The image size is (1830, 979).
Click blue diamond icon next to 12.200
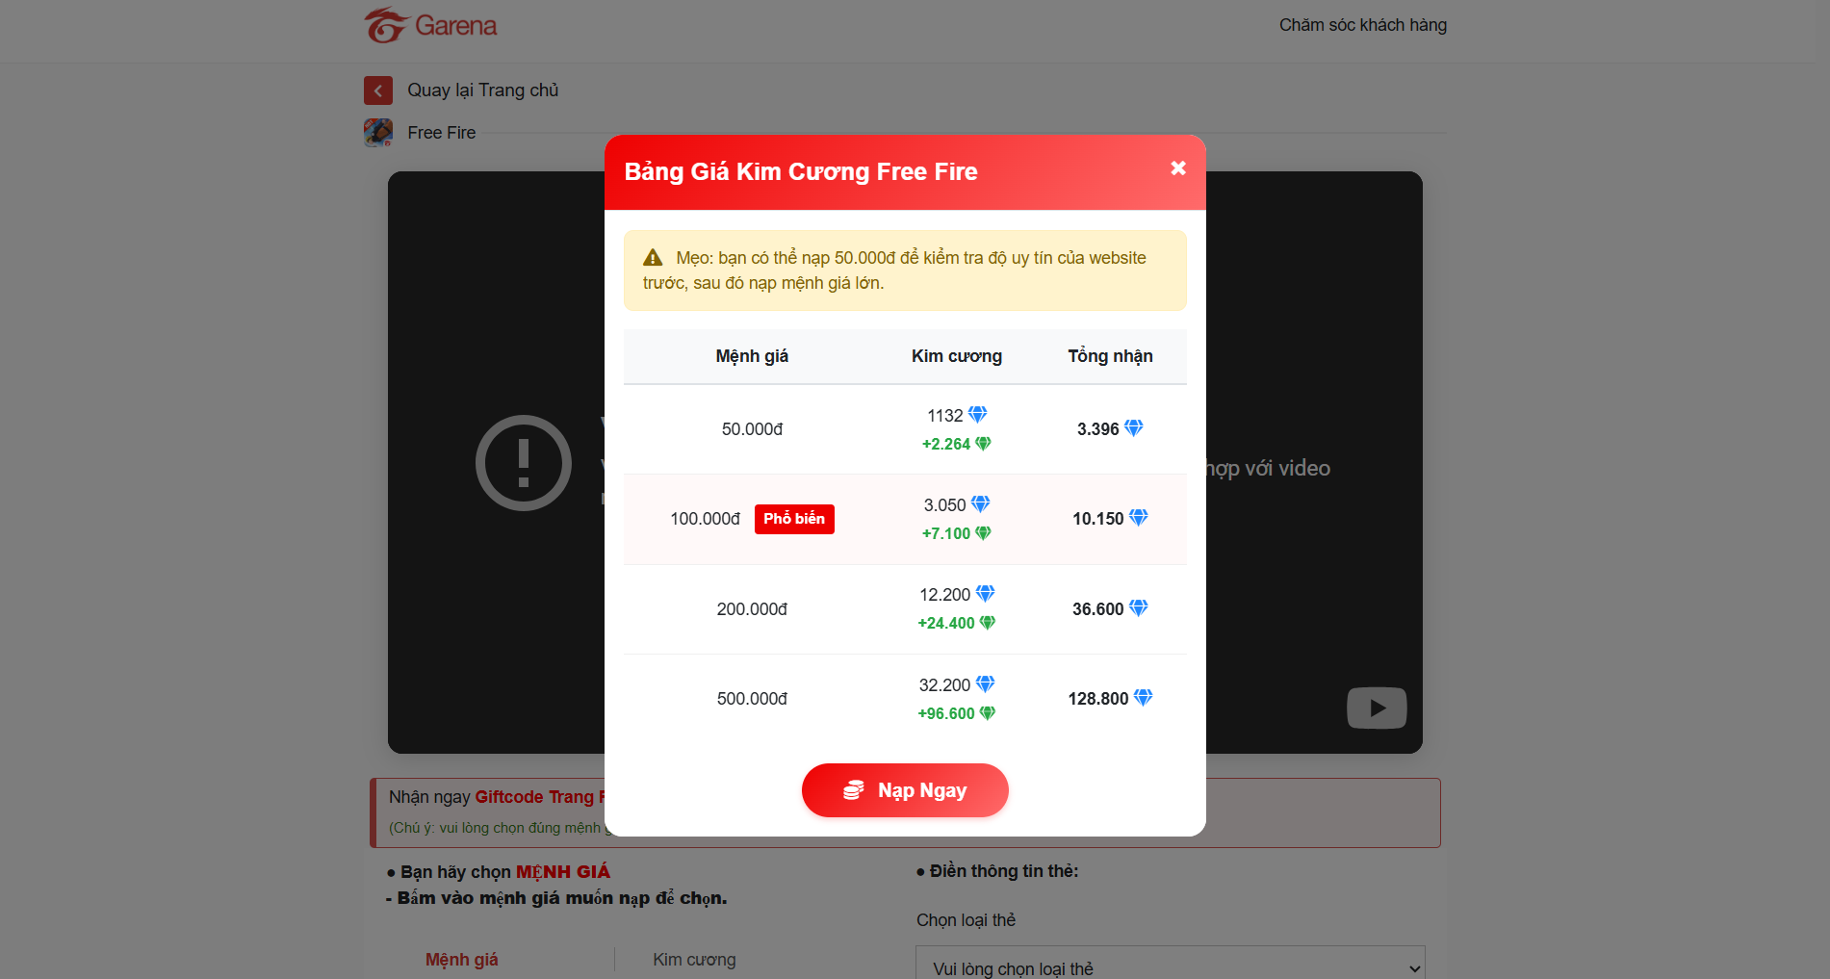pos(985,594)
